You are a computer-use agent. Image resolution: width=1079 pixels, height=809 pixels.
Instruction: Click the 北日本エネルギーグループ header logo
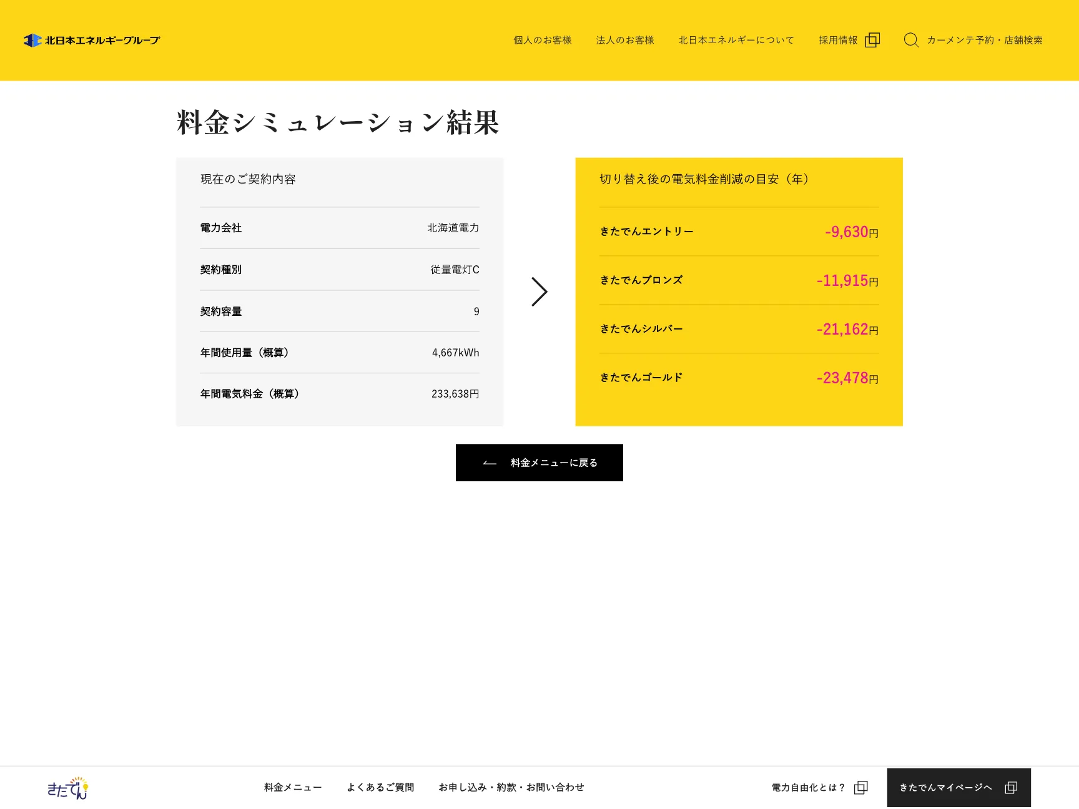92,41
